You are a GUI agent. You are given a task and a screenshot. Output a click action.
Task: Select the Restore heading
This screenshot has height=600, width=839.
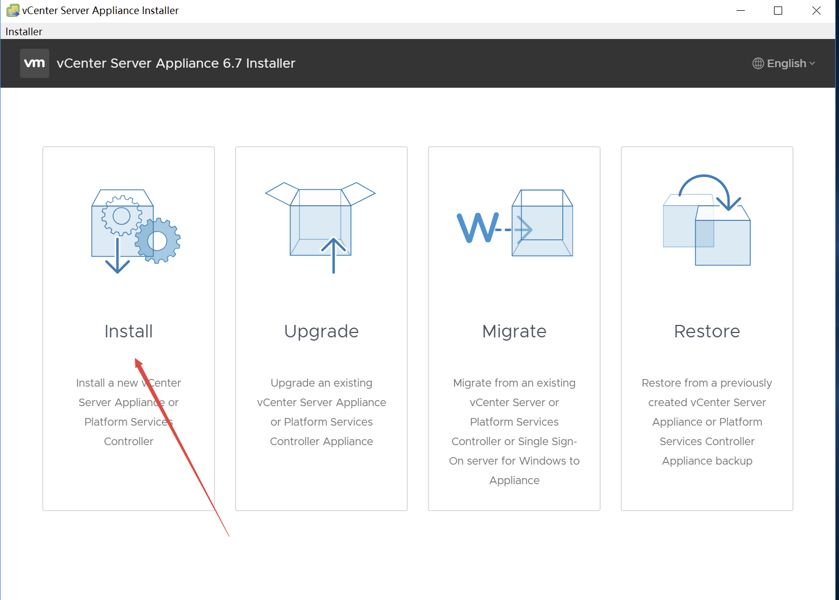tap(707, 331)
